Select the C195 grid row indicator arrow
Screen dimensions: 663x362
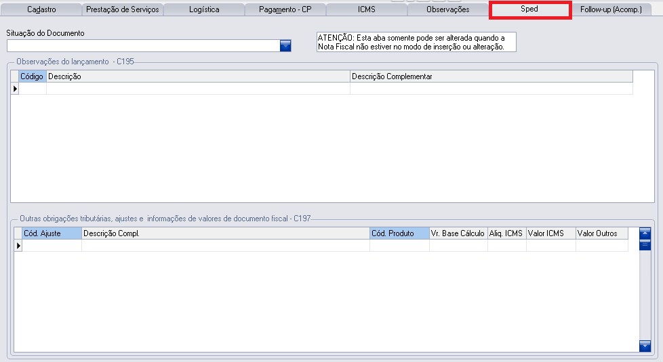tap(14, 89)
